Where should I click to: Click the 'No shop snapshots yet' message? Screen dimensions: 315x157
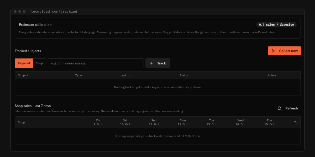158,136
